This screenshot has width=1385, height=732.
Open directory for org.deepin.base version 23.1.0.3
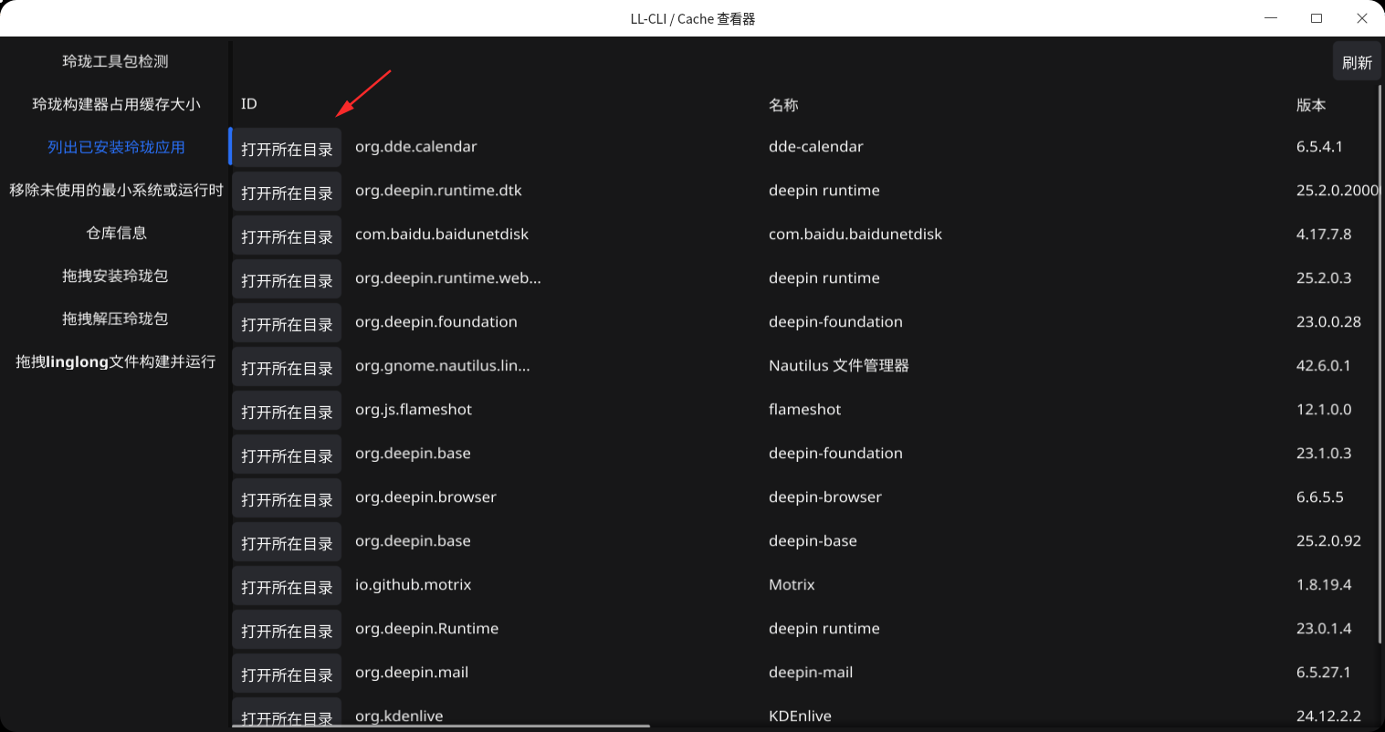click(x=287, y=455)
